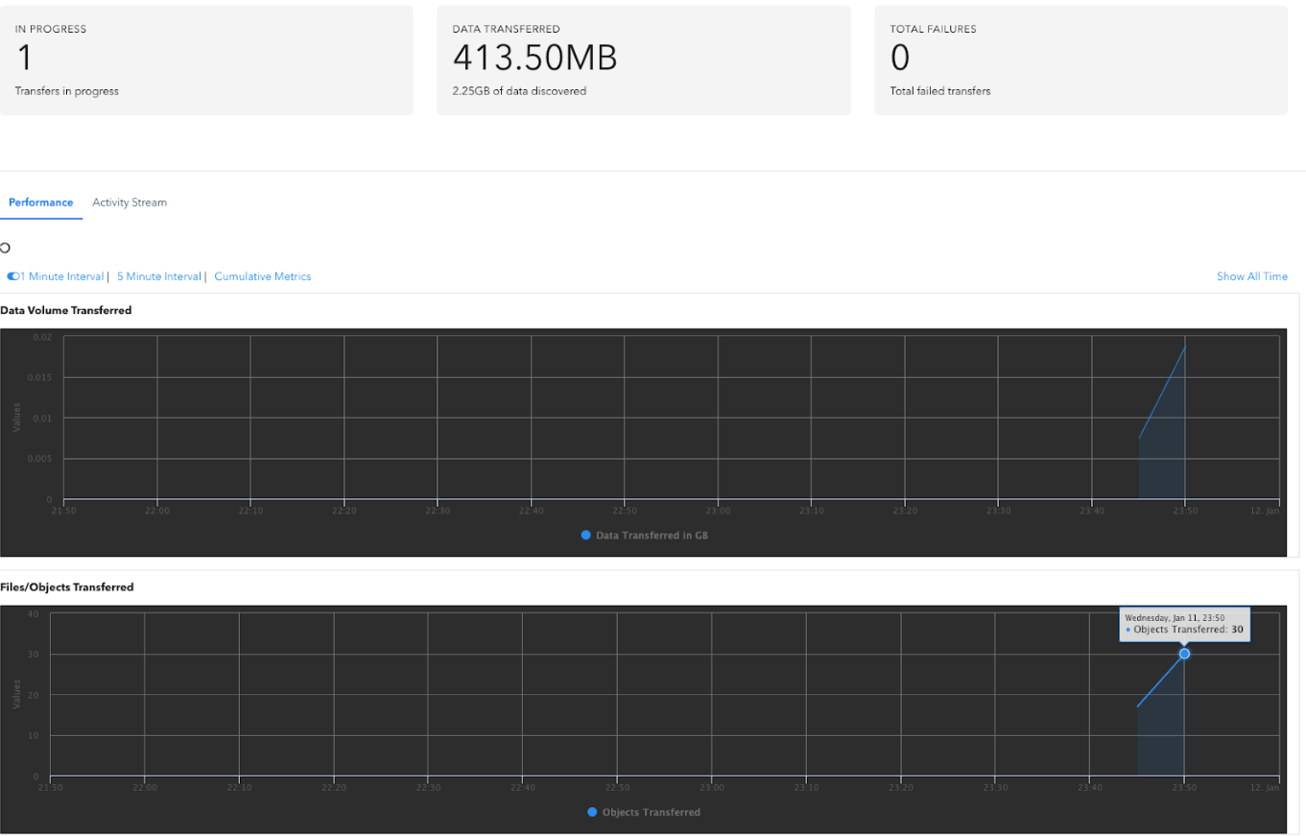Click the blue legend dot beside Data Transferred in GB
The image size is (1306, 836).
point(586,535)
